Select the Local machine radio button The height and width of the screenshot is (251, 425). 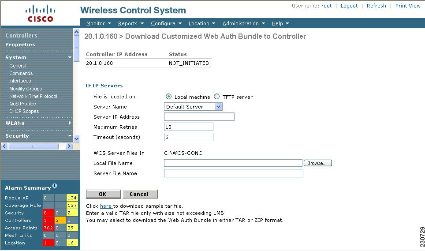(x=168, y=97)
